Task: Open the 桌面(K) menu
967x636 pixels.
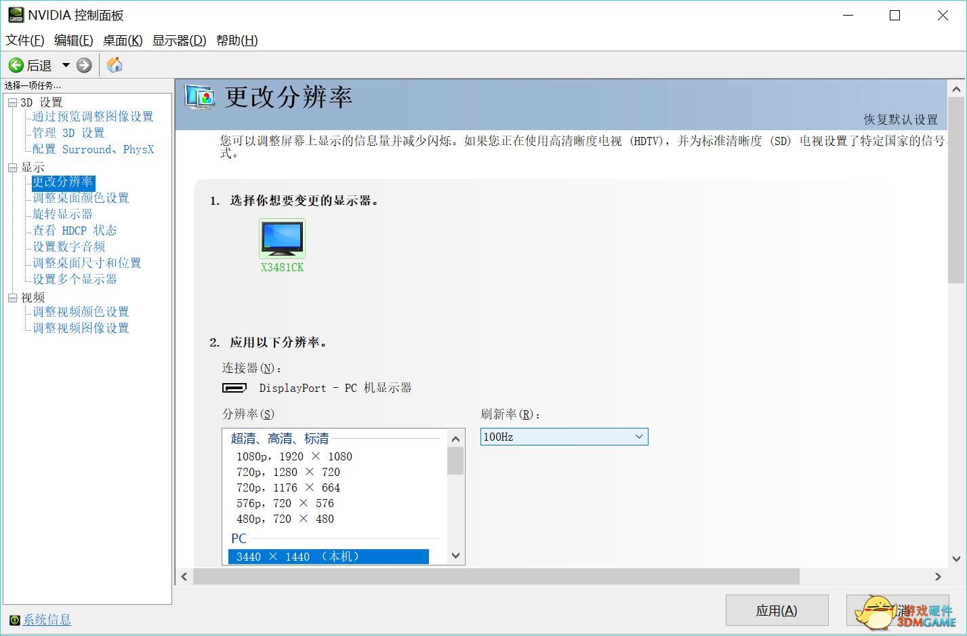Action: [x=123, y=41]
